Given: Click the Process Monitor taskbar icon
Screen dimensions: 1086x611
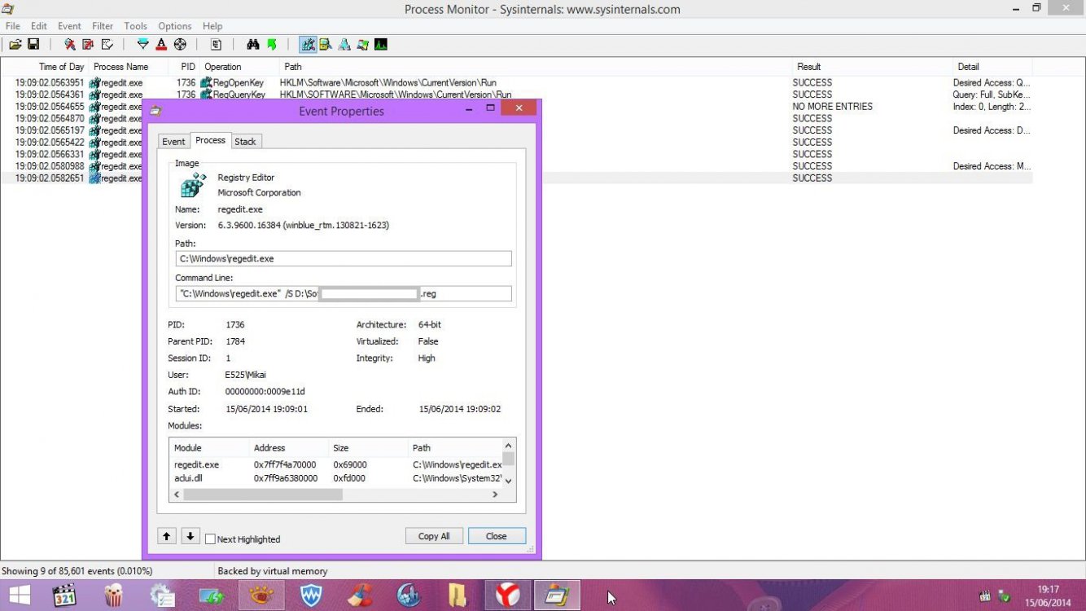Looking at the screenshot, I should [x=558, y=596].
